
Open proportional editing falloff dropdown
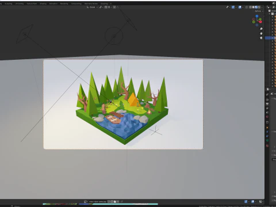(x=118, y=7)
